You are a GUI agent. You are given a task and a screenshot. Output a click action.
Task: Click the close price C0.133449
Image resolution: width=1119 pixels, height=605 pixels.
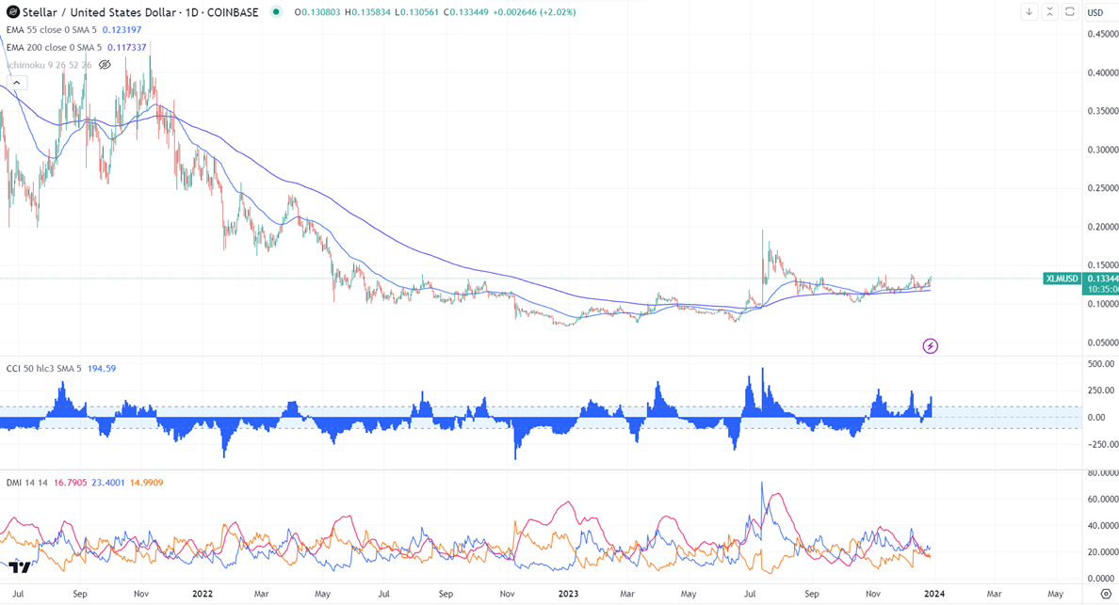[x=466, y=12]
